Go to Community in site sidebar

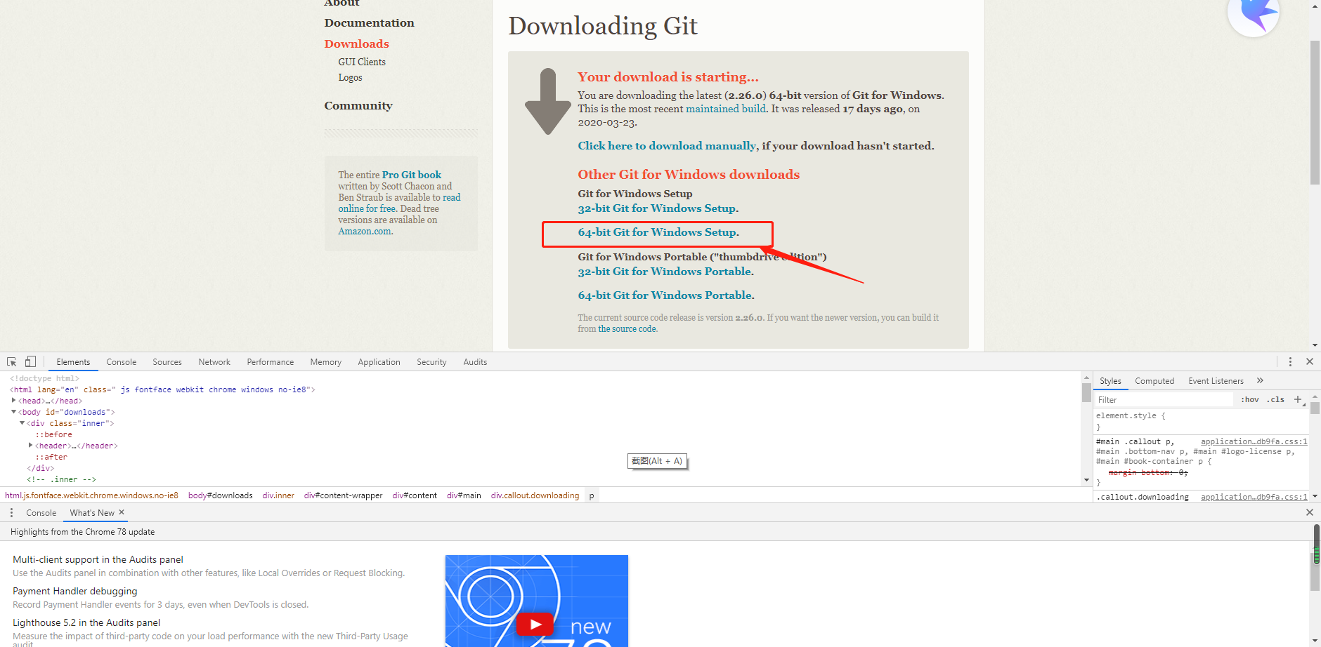[x=358, y=105]
